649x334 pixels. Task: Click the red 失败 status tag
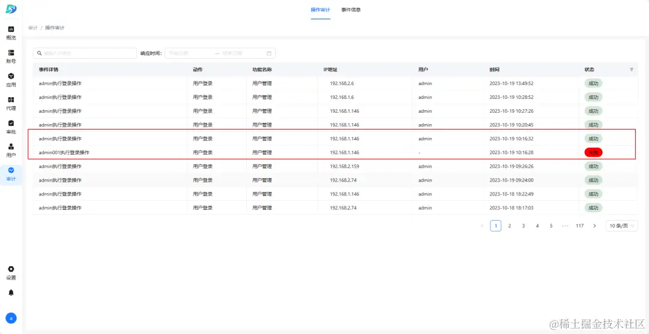click(x=594, y=152)
